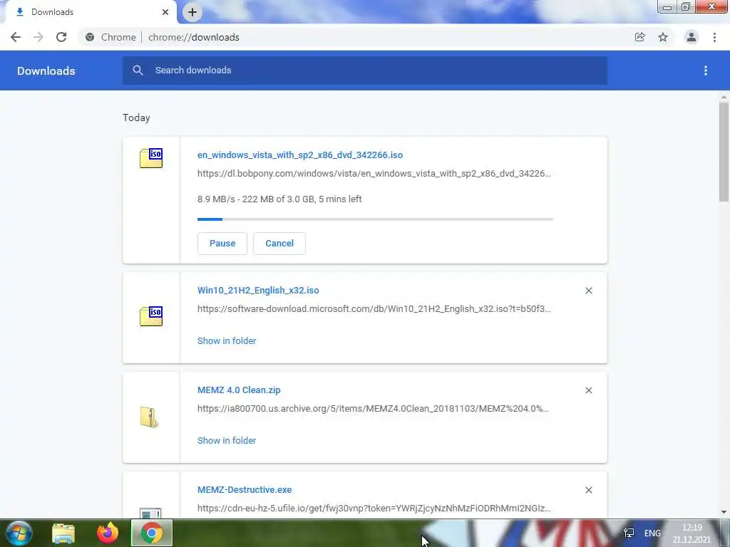Cancel the Windows Vista ISO download
Viewport: 730px width, 547px height.
pos(279,244)
